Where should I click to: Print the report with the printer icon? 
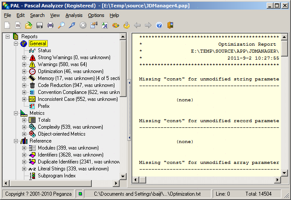[50, 25]
